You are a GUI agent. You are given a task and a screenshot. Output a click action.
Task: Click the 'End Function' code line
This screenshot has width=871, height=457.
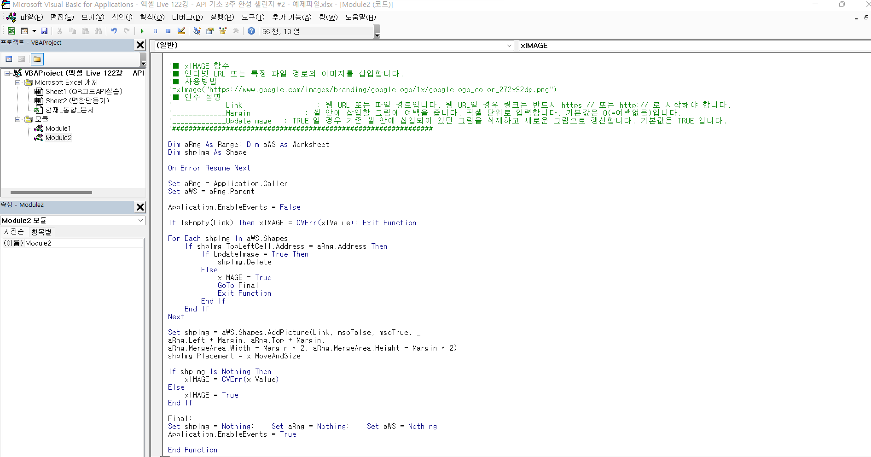(x=192, y=450)
